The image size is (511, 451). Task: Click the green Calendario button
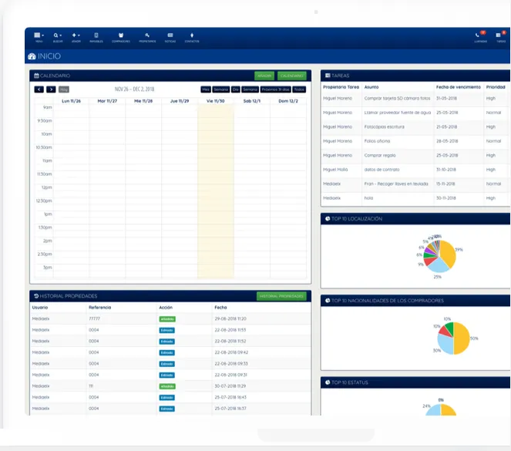tap(291, 76)
